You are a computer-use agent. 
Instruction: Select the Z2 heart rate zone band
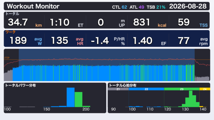coord(146,89)
